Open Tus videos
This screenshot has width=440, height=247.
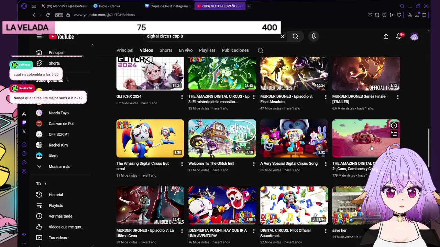tap(58, 238)
